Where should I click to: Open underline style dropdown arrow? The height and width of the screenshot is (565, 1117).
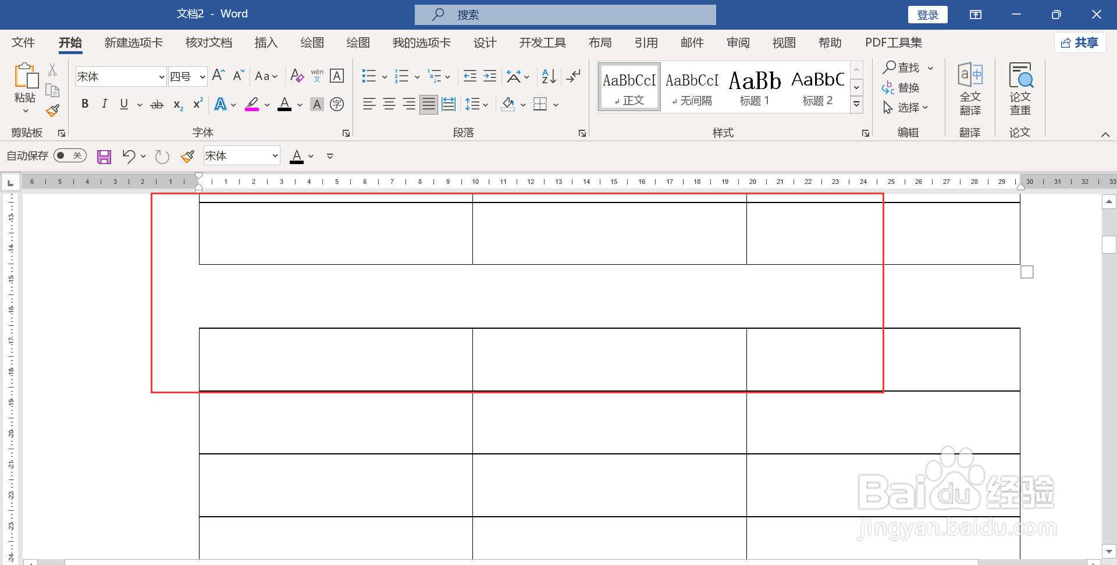pos(140,105)
